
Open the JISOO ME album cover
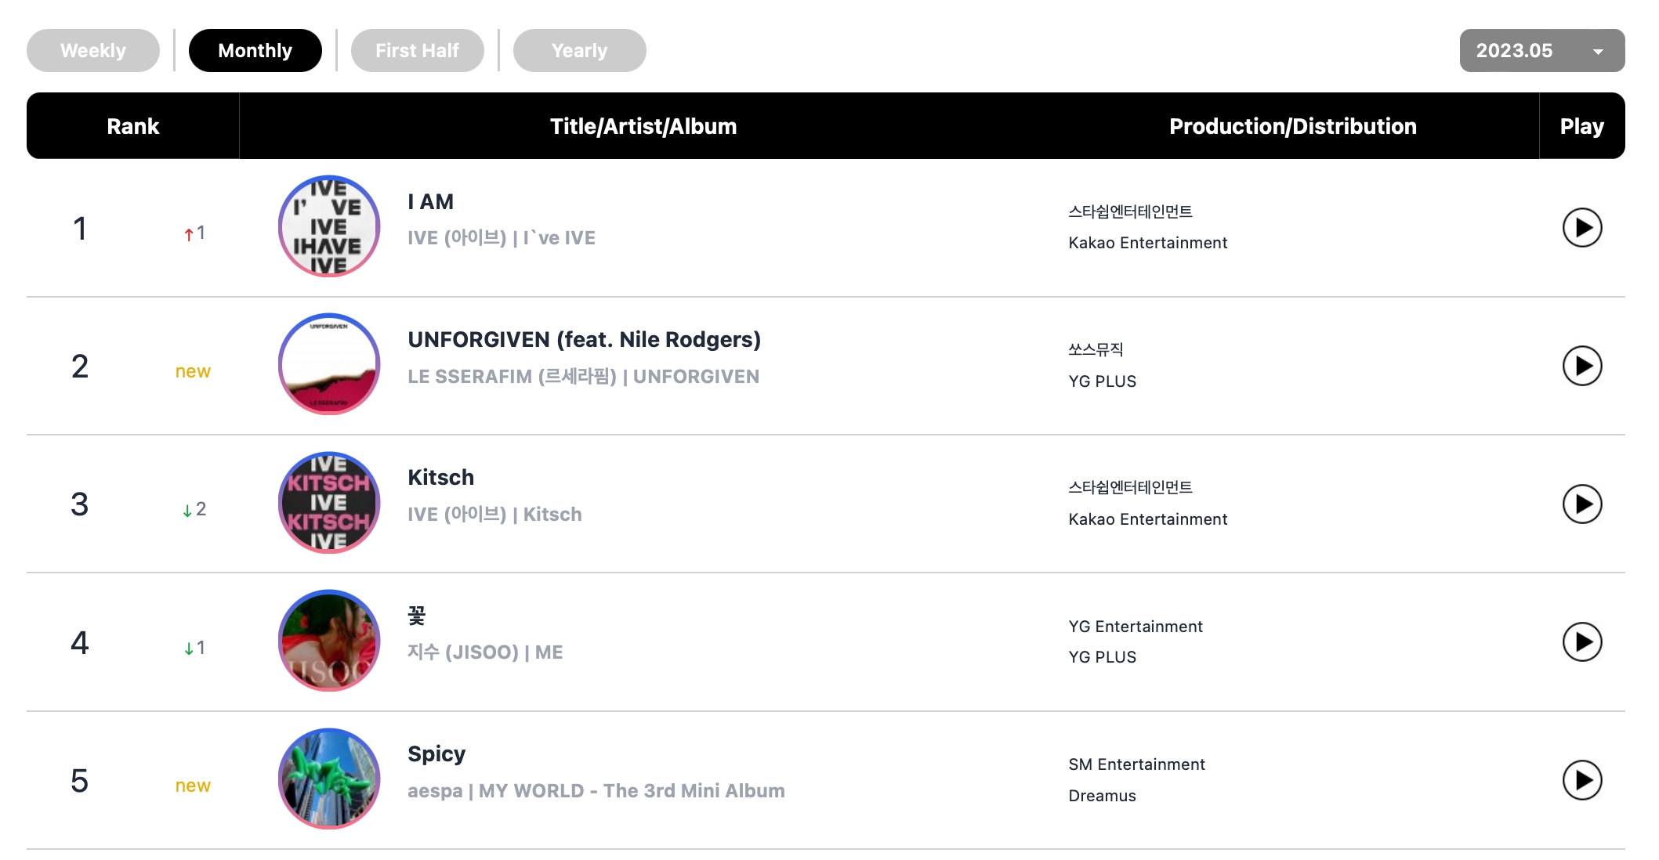329,641
